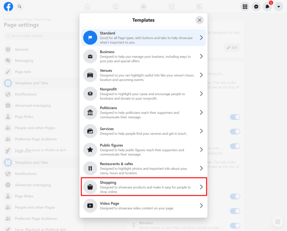Click the 'Templates' dialog heading
The image size is (287, 231).
[143, 20]
